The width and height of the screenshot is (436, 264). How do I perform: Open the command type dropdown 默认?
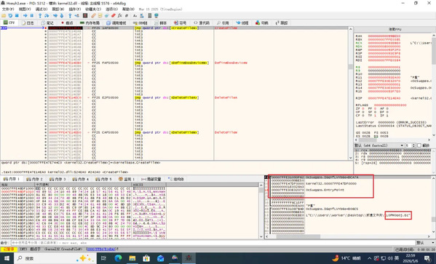425,243
